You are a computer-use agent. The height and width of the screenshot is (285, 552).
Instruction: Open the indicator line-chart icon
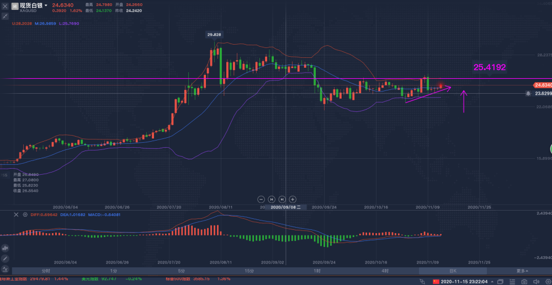click(x=5, y=269)
